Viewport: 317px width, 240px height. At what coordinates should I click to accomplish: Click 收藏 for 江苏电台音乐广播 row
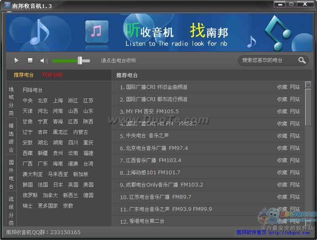click(282, 197)
